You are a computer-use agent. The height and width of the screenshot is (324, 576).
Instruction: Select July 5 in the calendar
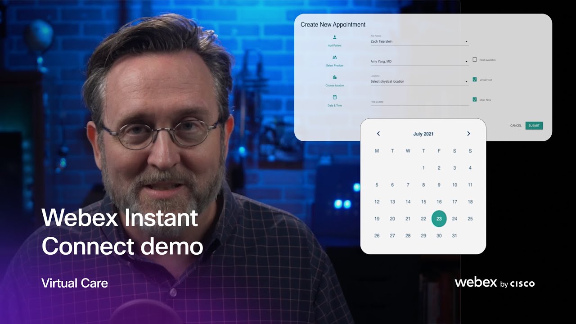(x=377, y=185)
